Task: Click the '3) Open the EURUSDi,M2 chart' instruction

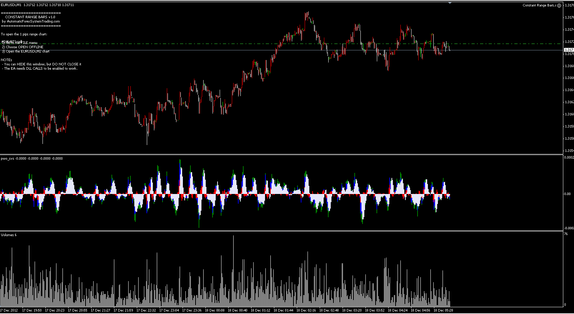Action: (25, 51)
